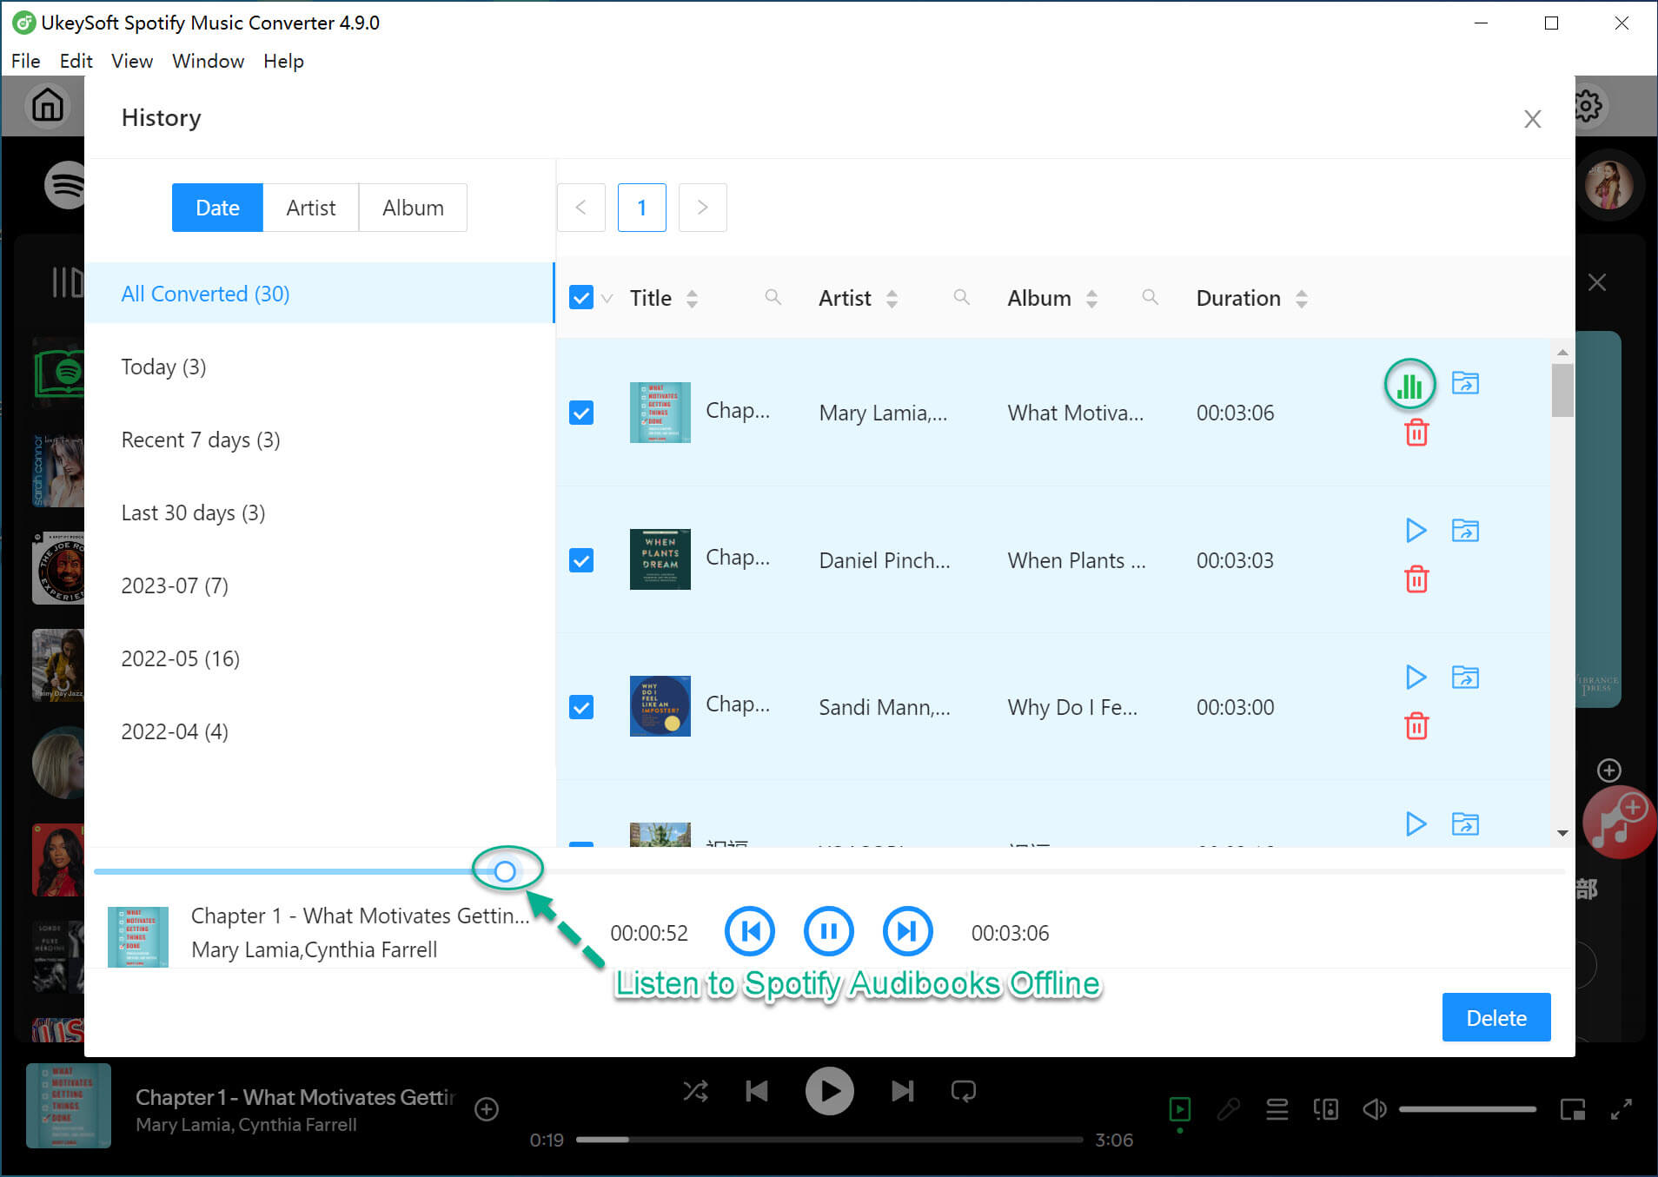Viewport: 1658px width, 1177px height.
Task: Close the History dialog
Action: 1532,119
